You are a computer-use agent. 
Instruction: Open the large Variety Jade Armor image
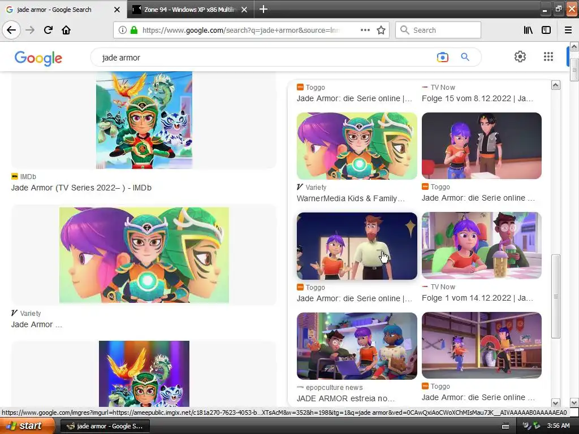[x=144, y=255]
